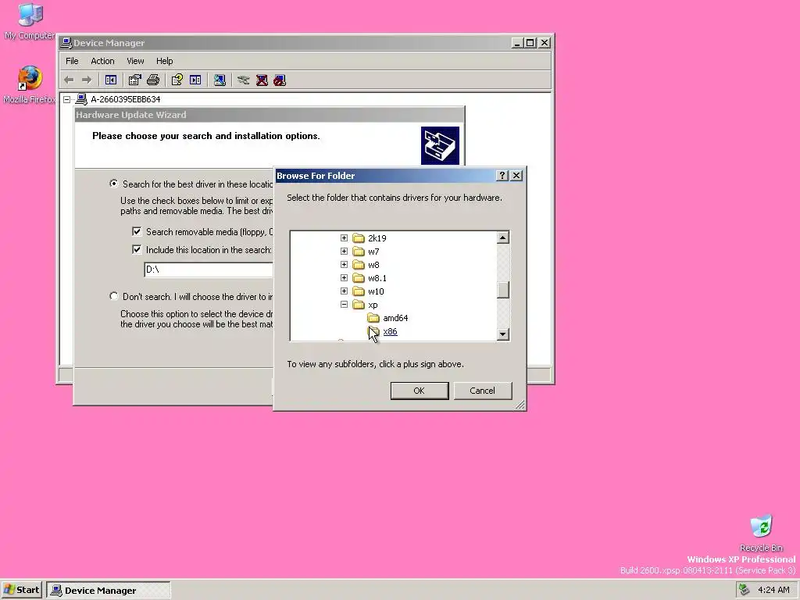Expand the 2k19 folder plus sign
Screen dimensions: 800x600
(x=344, y=238)
